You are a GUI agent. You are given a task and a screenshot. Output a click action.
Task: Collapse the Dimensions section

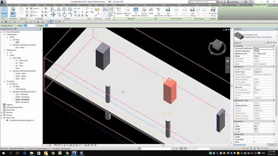click(274, 121)
